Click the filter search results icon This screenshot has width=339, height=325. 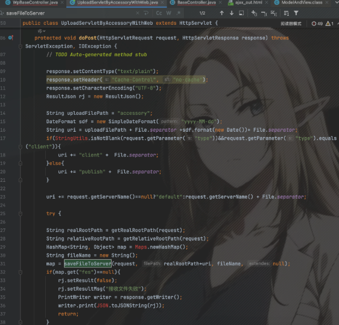point(296,13)
